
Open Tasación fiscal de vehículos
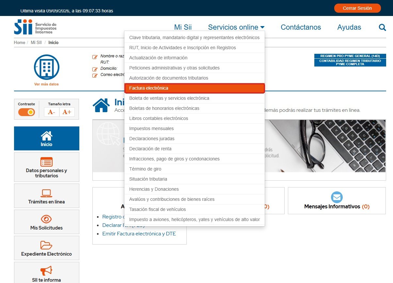(195, 209)
